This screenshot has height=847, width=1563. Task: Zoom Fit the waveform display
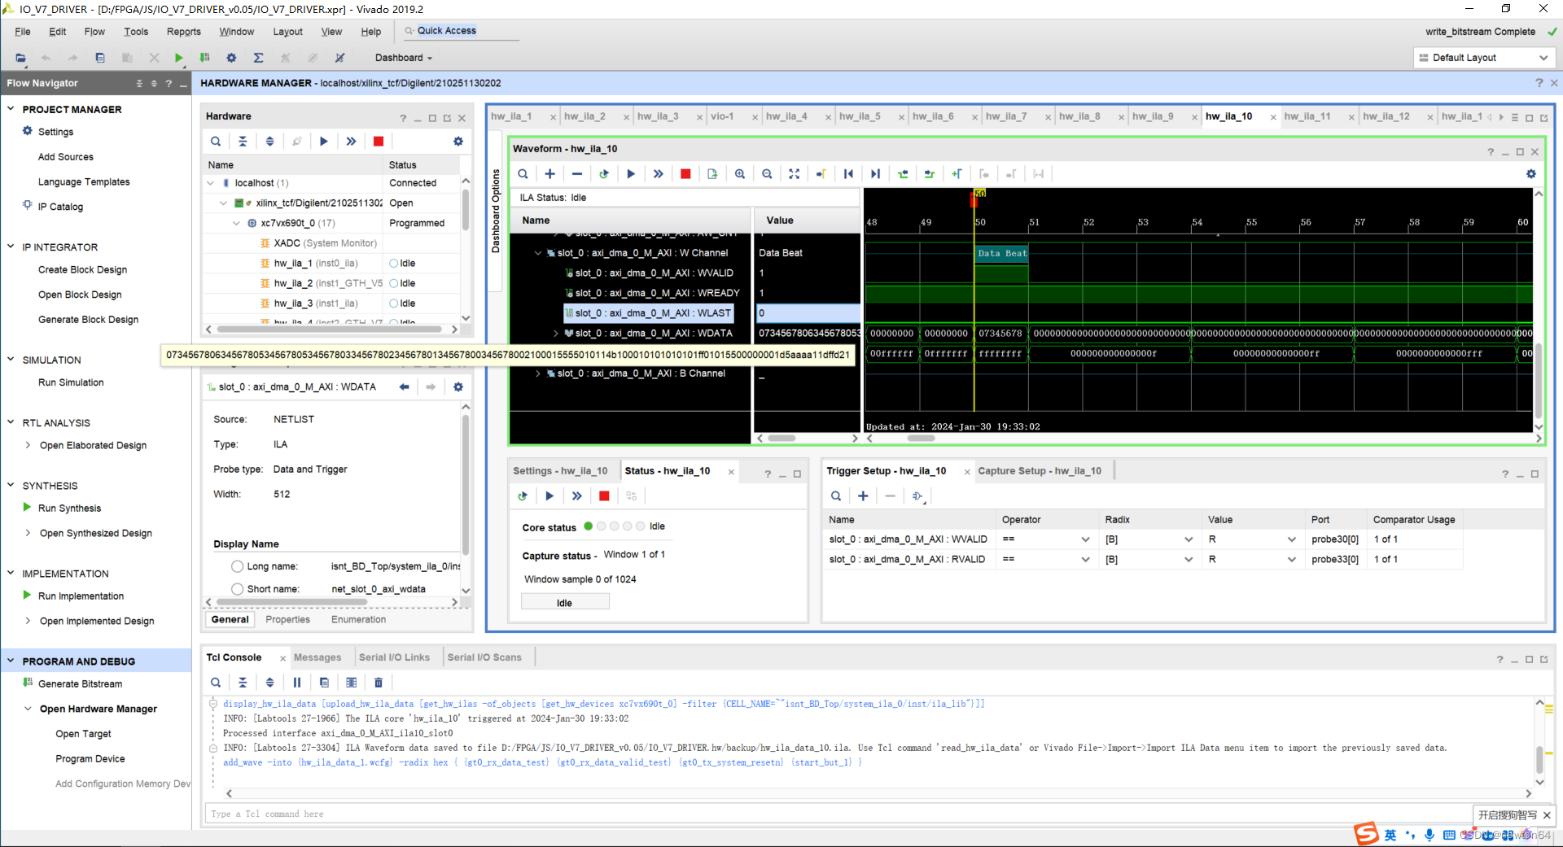click(x=794, y=173)
